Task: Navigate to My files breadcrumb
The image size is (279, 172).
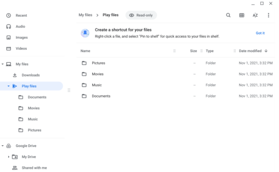Action: point(85,15)
